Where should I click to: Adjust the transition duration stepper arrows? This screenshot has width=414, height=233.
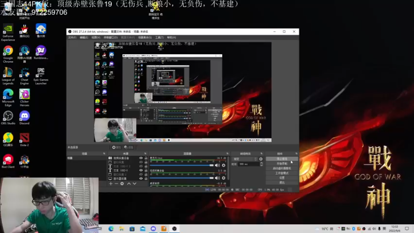point(261,164)
